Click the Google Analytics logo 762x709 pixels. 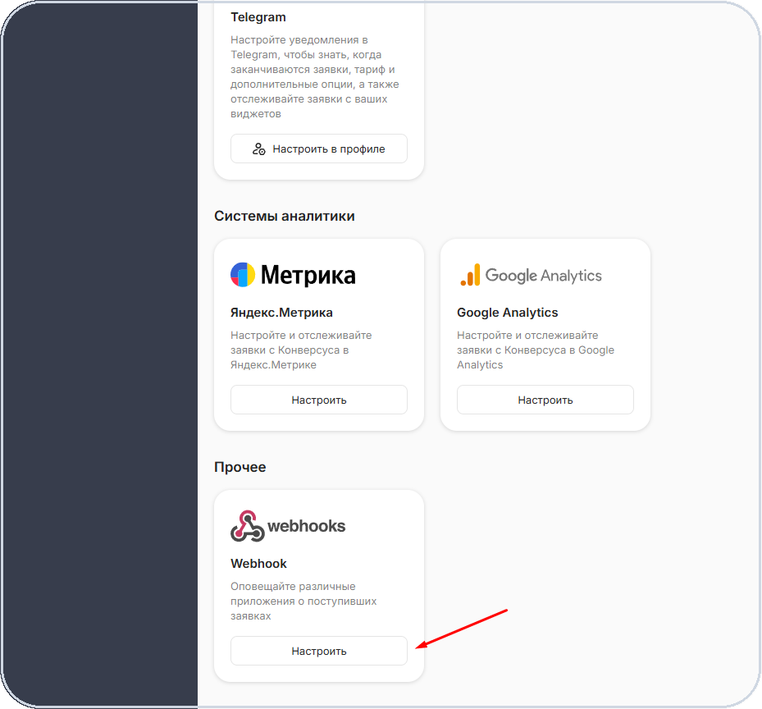click(531, 275)
